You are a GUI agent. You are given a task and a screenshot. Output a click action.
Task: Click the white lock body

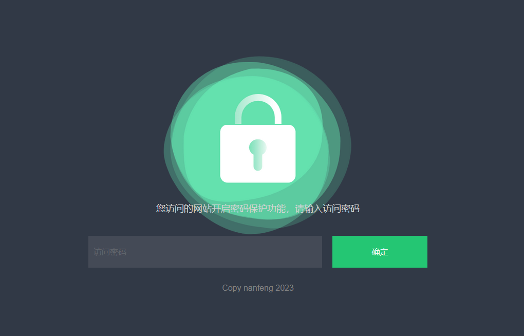[258, 154]
